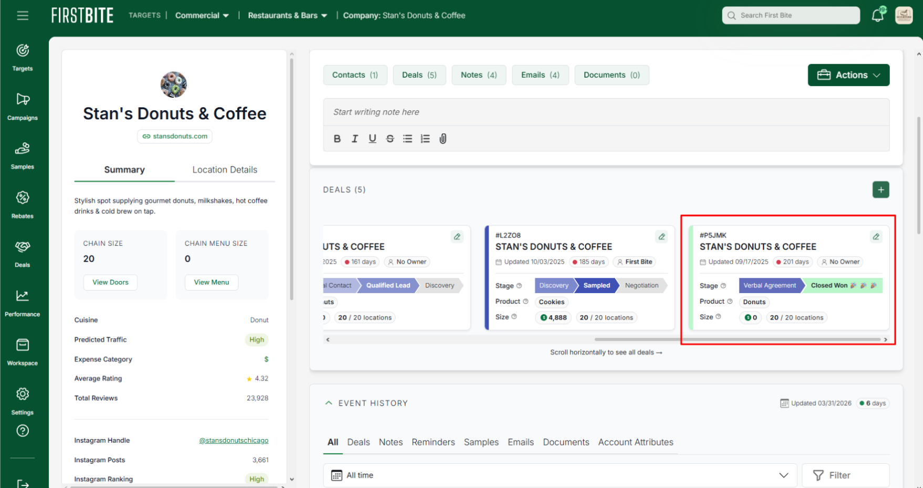Switch to Location Details tab
The height and width of the screenshot is (488, 923).
[224, 170]
